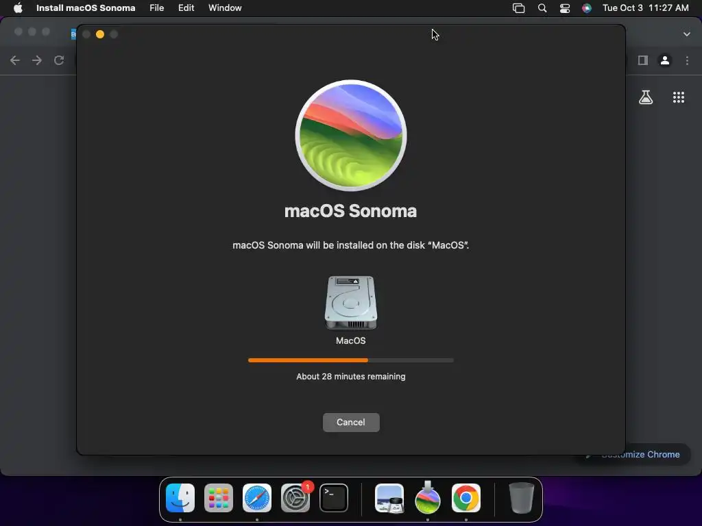Open the Edit menu
Screen dimensions: 702x526
tap(186, 8)
